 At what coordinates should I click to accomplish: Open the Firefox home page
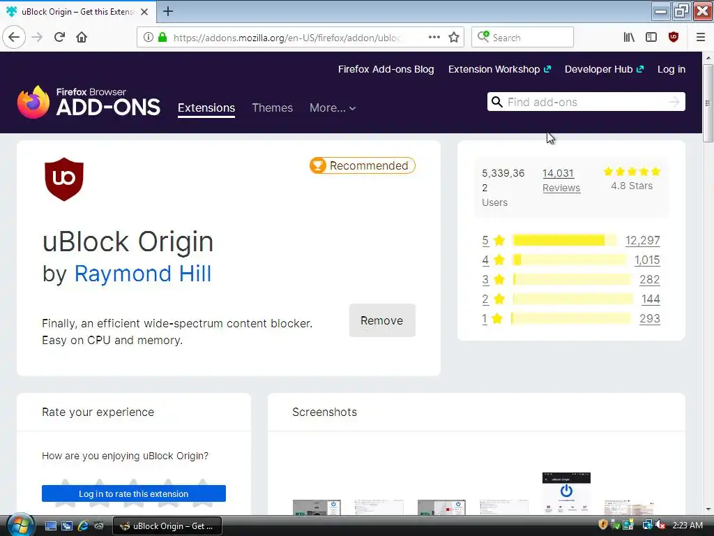pos(82,37)
